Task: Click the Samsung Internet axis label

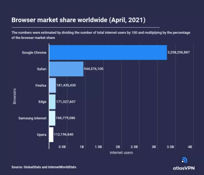Action: click(32, 118)
